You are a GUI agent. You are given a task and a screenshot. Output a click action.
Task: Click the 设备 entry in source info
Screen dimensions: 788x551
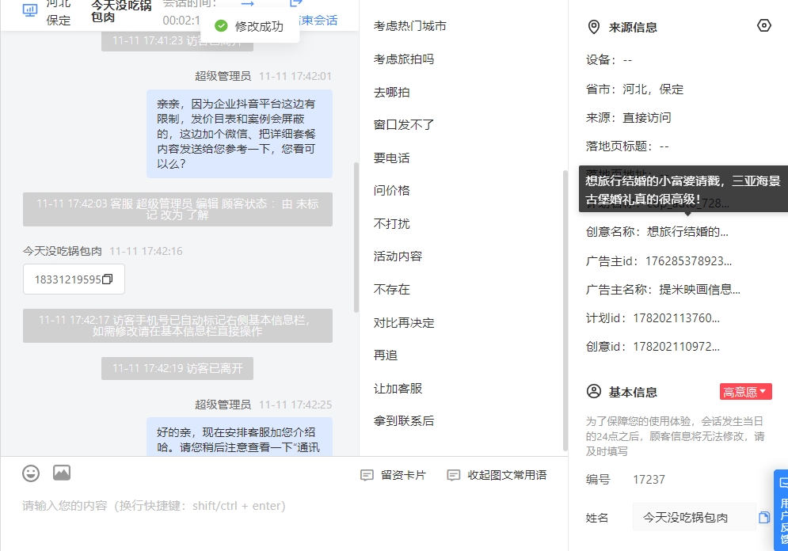(x=609, y=60)
